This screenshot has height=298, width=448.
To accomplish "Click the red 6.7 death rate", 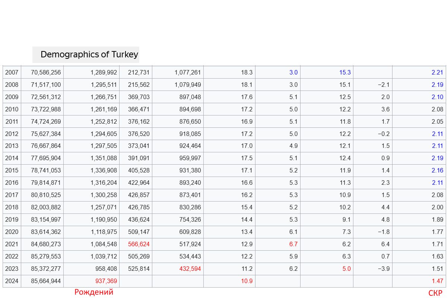I will click(293, 244).
